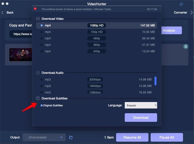Viewport: 194px width, 144px height.
Task: Click the Pause All button
Action: (167, 137)
